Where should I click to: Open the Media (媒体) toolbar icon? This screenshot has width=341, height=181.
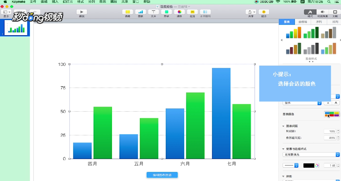coord(179,12)
